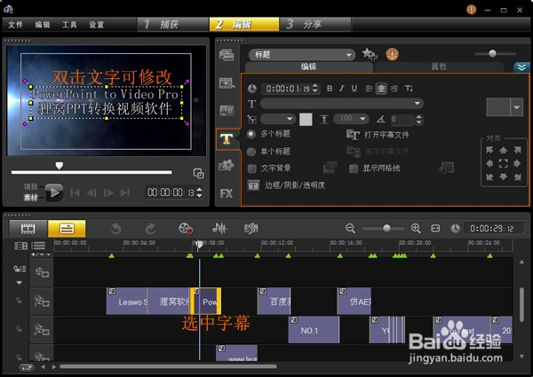The image size is (533, 377).
Task: Click the Play button in preview
Action: coord(54,192)
